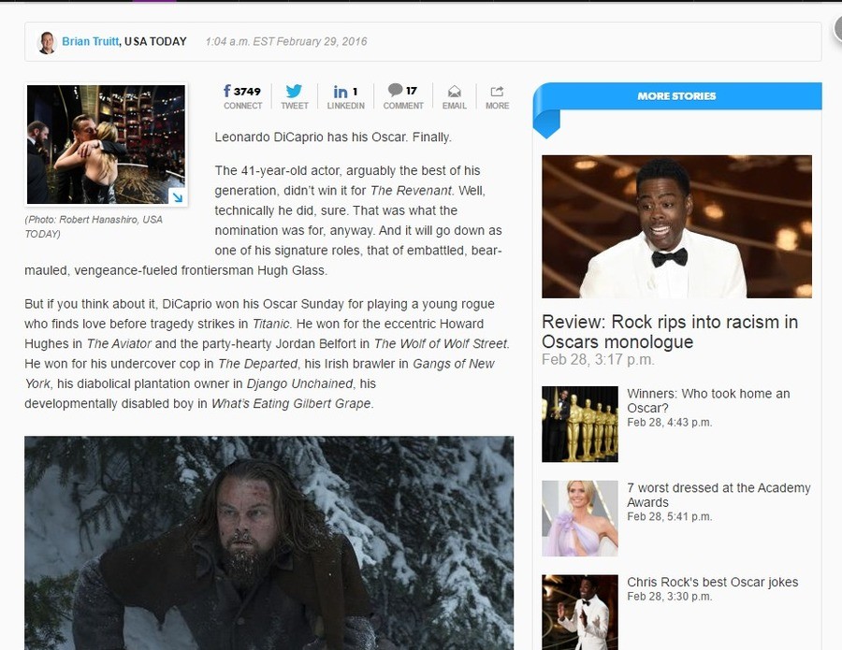Click 'Feb 28, 4:43 p.m.' date text
The height and width of the screenshot is (650, 842).
(x=670, y=423)
